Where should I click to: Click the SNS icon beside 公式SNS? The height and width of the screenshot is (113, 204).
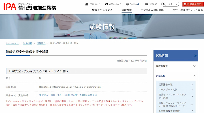(146, 4)
